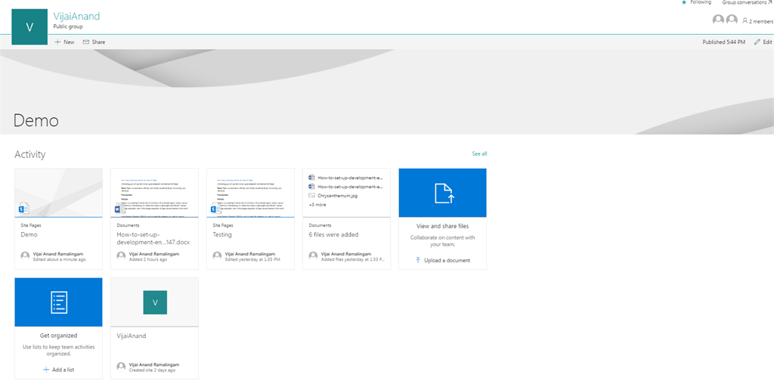Click the envelope icon beside Share
This screenshot has width=774, height=381.
click(86, 42)
